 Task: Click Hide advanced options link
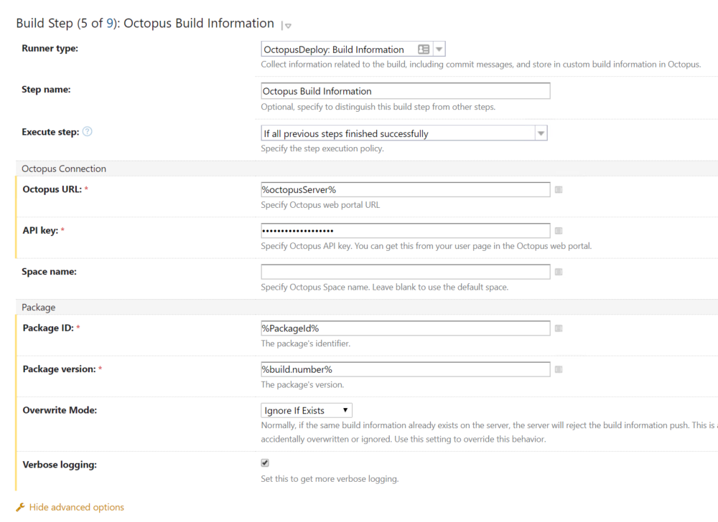(77, 508)
